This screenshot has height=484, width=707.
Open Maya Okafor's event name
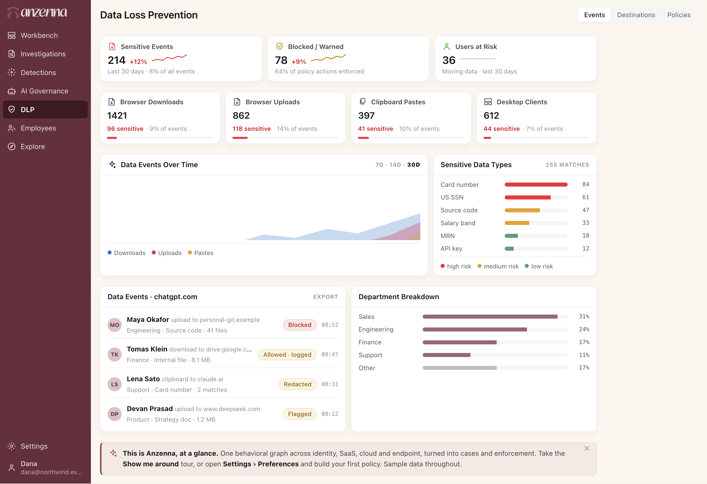(x=148, y=319)
